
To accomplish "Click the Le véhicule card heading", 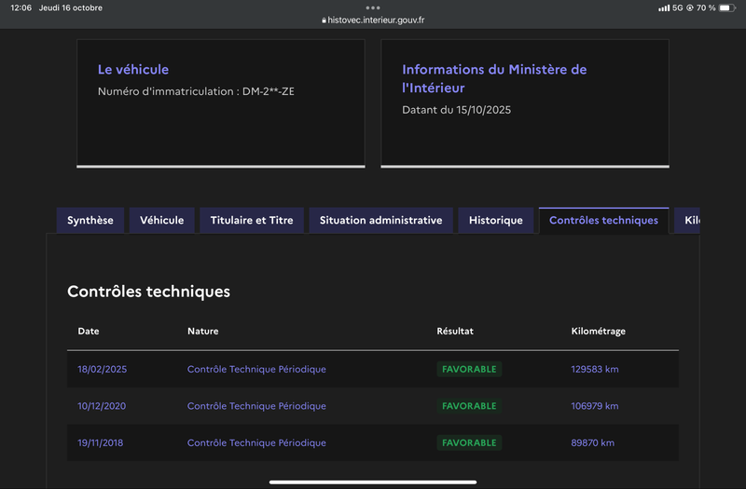I will (x=133, y=70).
